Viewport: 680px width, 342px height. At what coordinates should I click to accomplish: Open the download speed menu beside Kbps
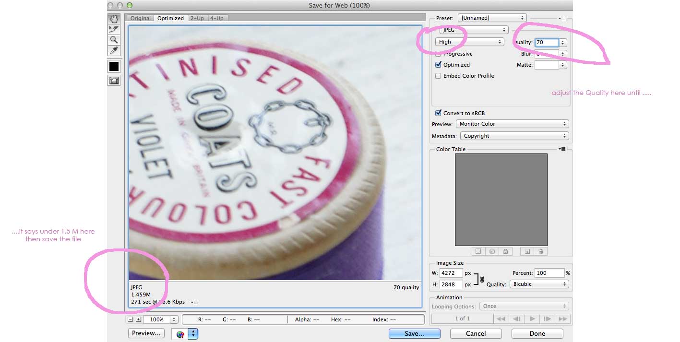pyautogui.click(x=194, y=302)
